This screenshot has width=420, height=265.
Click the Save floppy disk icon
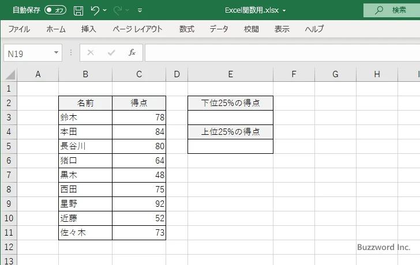point(78,10)
